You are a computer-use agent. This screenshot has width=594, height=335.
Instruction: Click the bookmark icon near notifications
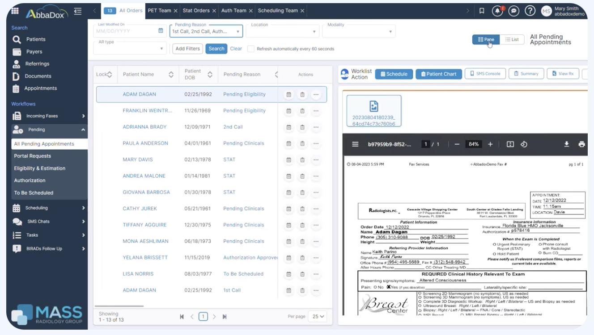tap(481, 11)
